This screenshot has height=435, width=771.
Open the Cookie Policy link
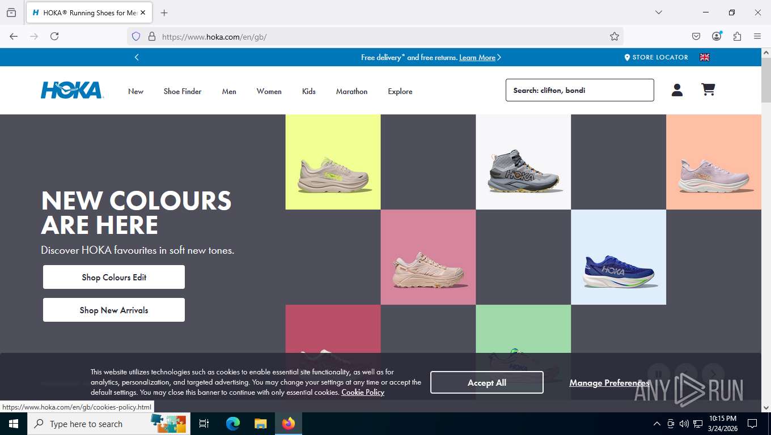click(363, 392)
